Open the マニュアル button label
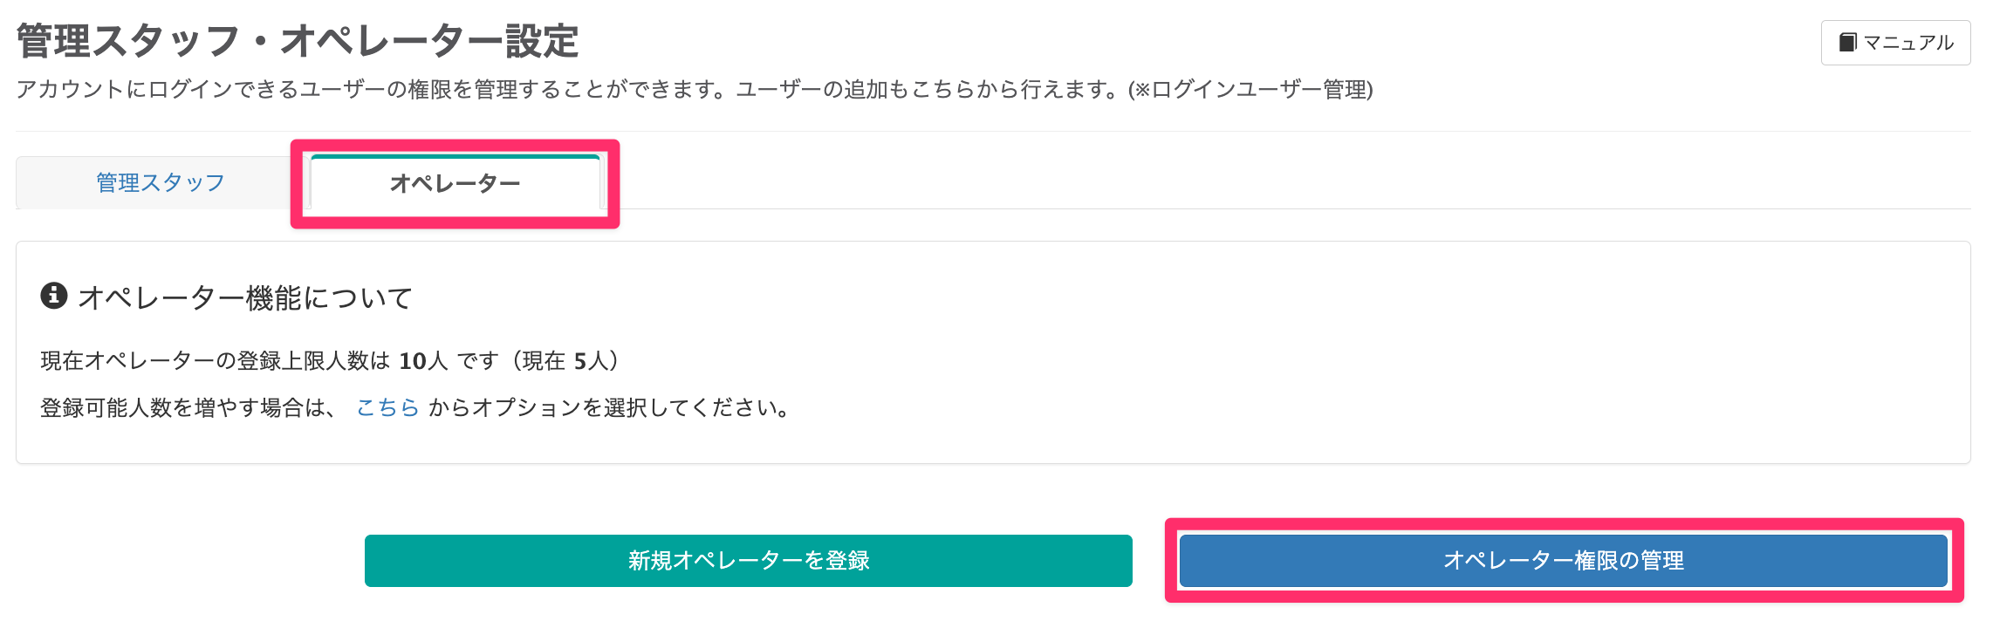Viewport: 1993px width, 628px height. tap(1908, 43)
